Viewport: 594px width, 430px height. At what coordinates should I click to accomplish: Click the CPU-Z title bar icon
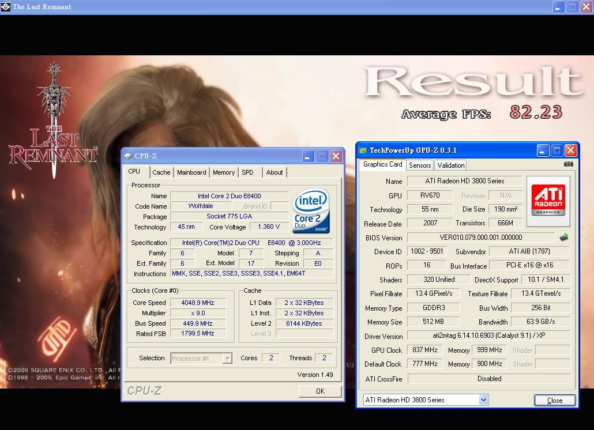[128, 156]
